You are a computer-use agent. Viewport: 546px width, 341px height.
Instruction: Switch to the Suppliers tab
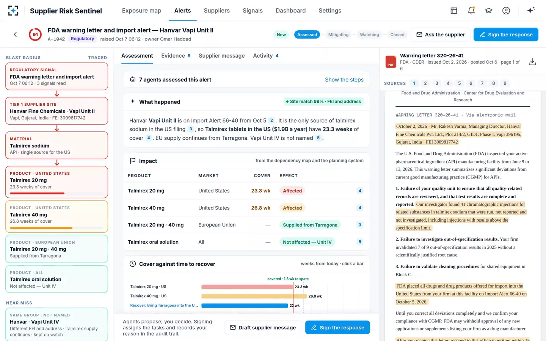point(217,11)
